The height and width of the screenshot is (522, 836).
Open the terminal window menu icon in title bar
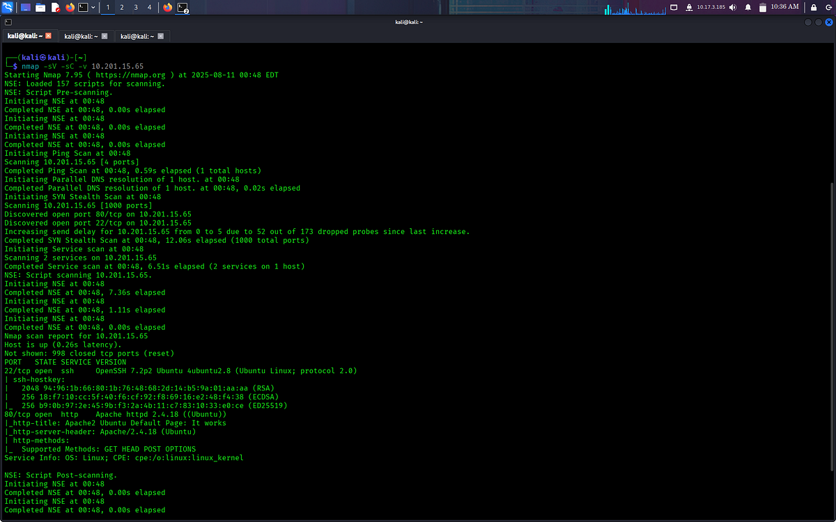(8, 22)
